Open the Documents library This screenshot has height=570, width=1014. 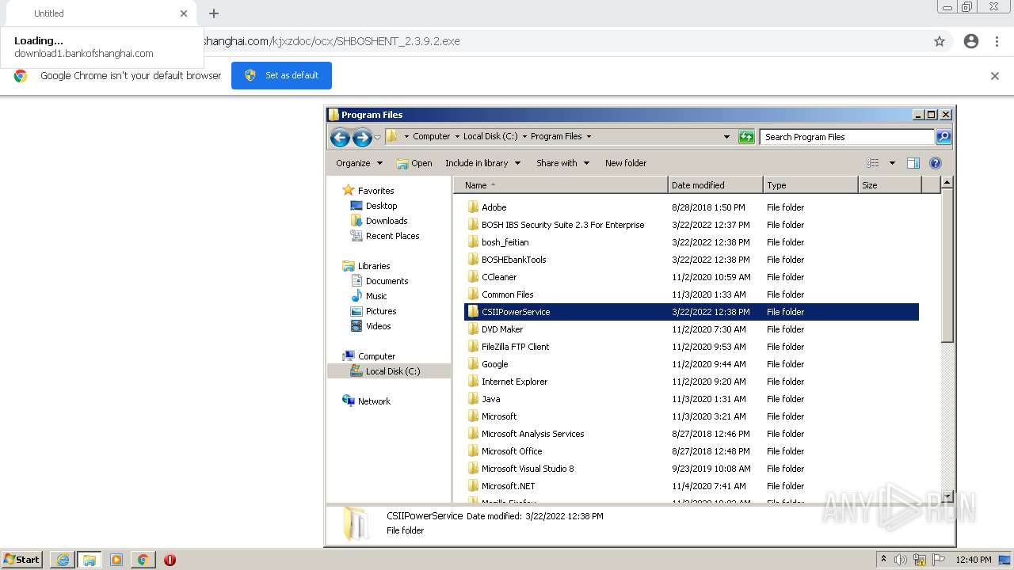tap(387, 281)
